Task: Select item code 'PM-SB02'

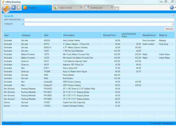Action: 48,95
